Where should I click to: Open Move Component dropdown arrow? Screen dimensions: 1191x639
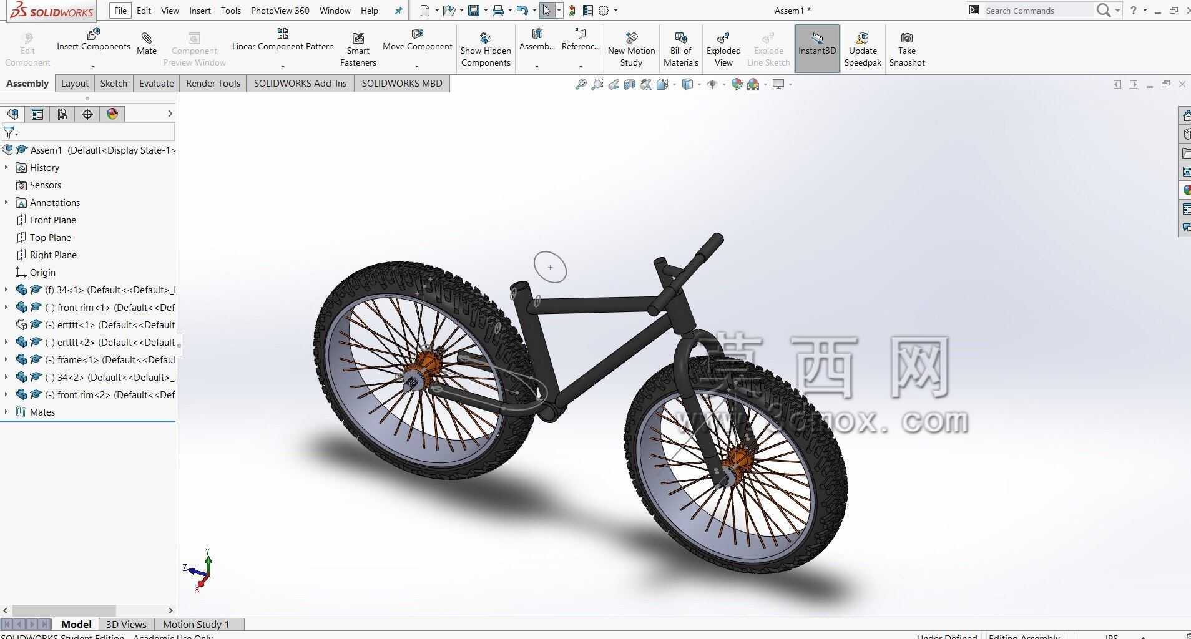(417, 66)
